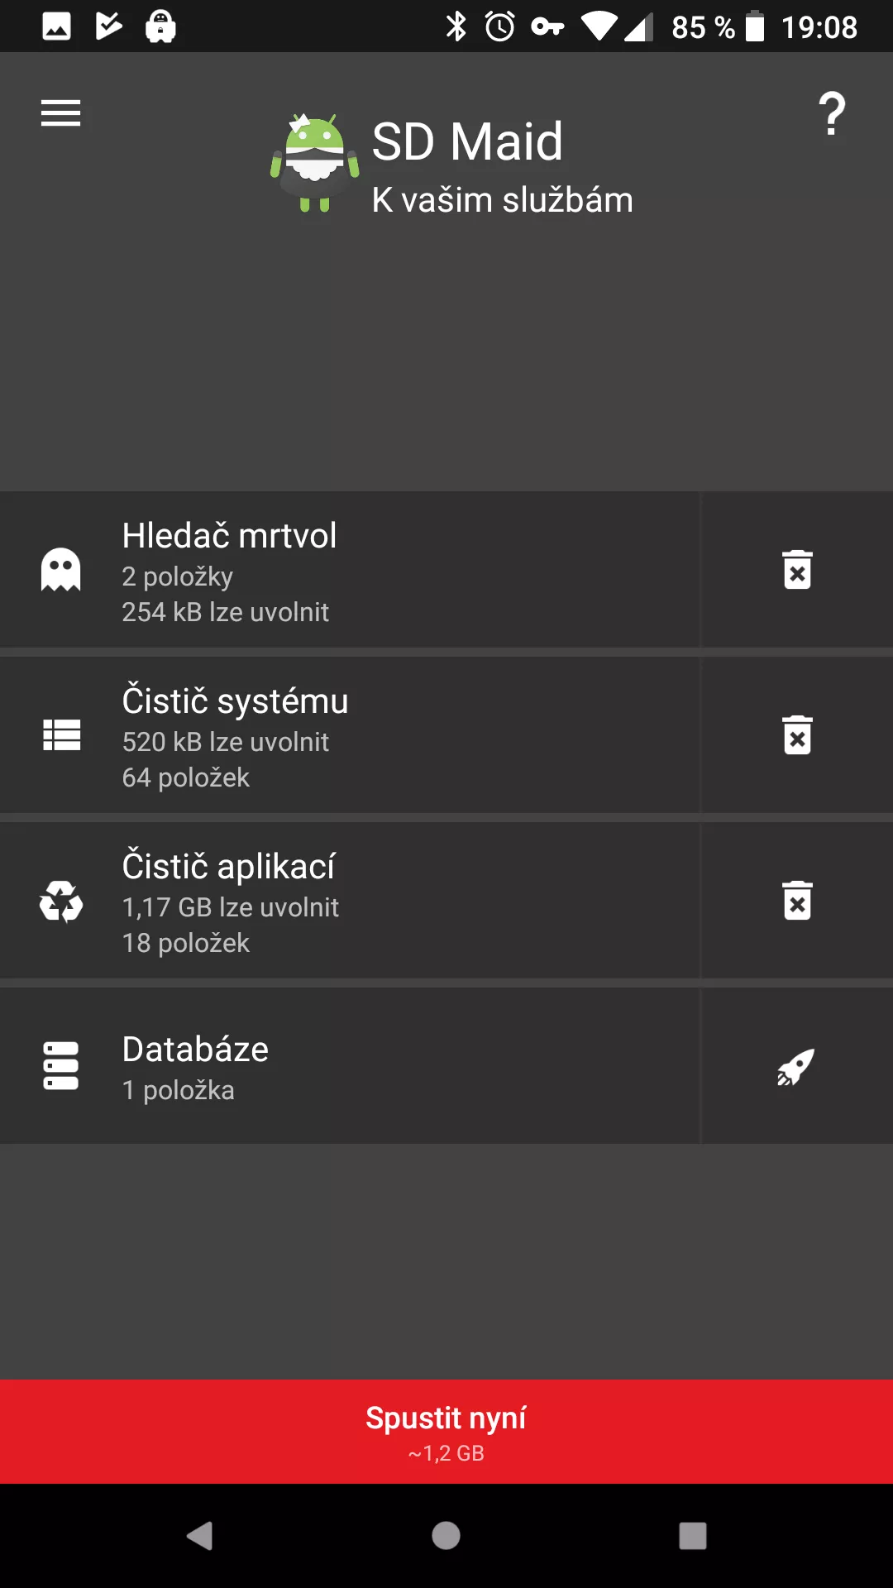The height and width of the screenshot is (1588, 893).
Task: Open the hamburger navigation menu
Action: pyautogui.click(x=60, y=113)
